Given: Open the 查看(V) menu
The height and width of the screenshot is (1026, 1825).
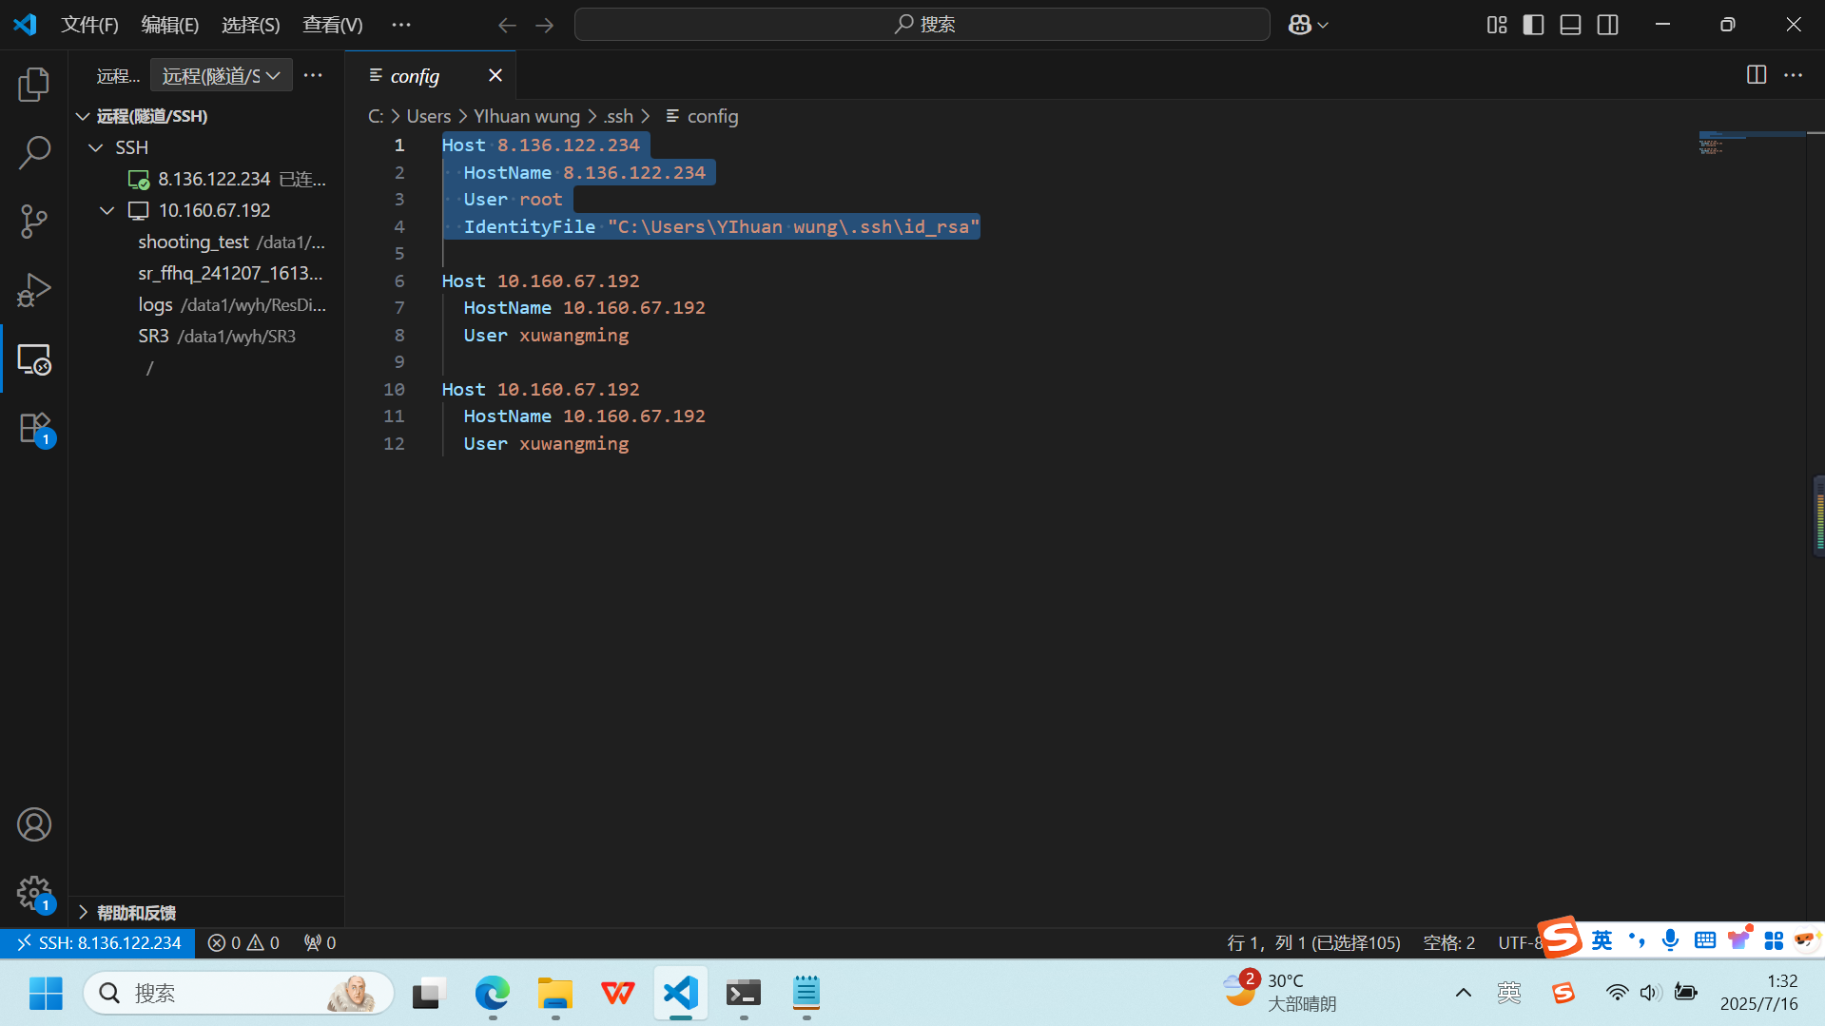Looking at the screenshot, I should click(x=331, y=24).
